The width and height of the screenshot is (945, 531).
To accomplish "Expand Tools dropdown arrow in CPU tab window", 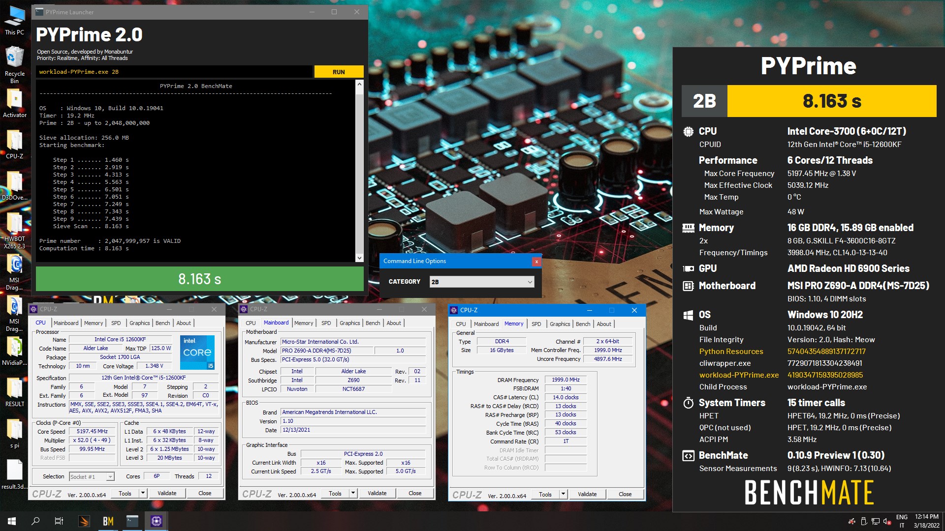I will (x=143, y=493).
